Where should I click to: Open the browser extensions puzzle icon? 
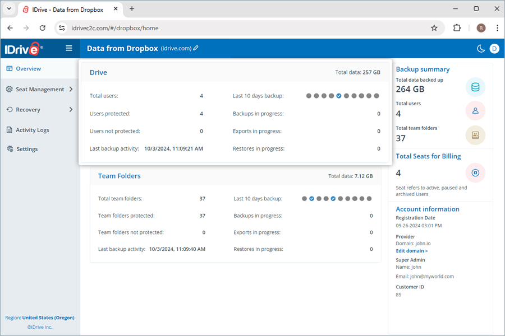457,28
